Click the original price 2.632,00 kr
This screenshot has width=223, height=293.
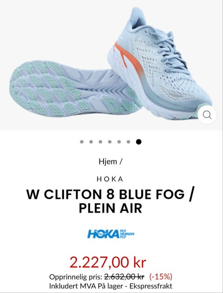(x=124, y=277)
